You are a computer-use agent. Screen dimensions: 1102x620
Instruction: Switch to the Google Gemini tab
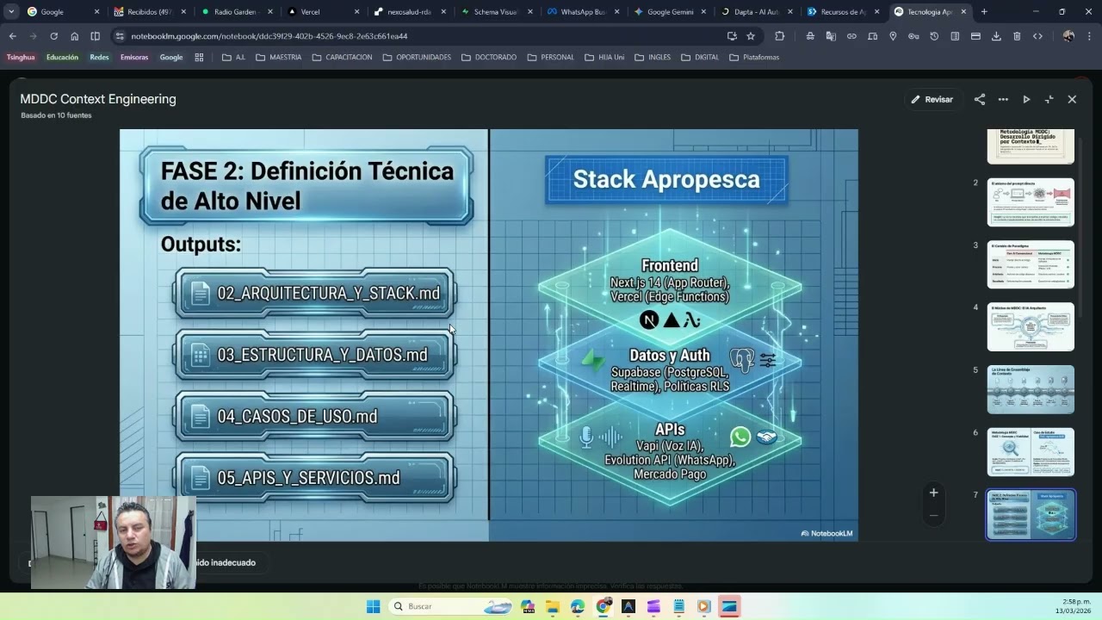669,12
